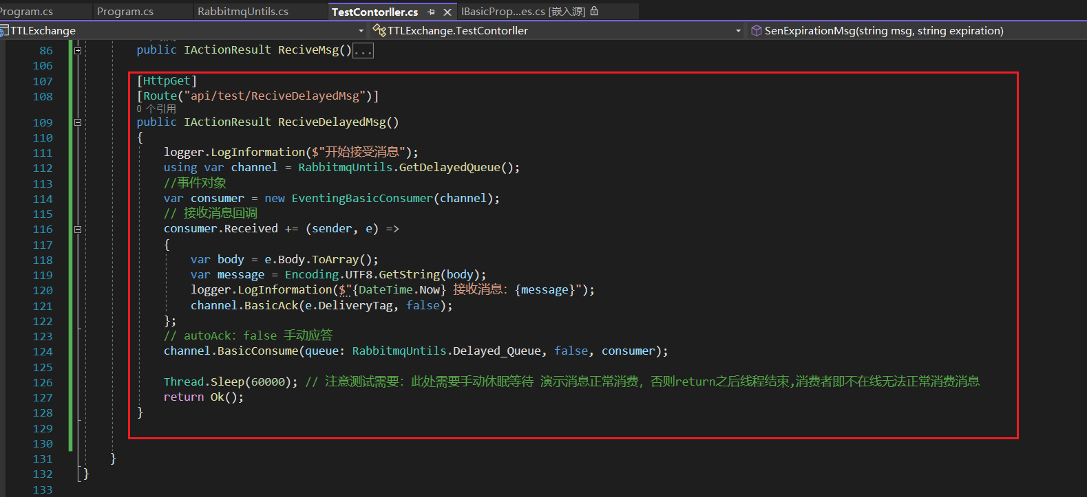The image size is (1087, 497).
Task: Click Encoding.UTF8.GetString(body) on line 119
Action: (x=382, y=274)
